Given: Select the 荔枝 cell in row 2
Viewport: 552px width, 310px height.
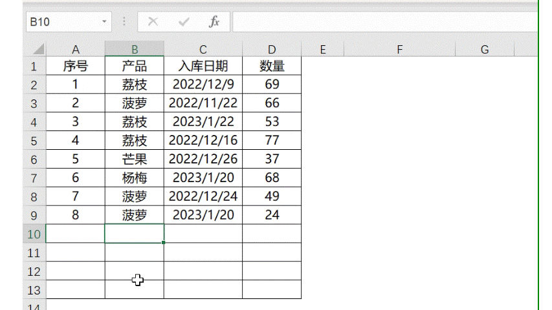Looking at the screenshot, I should (135, 85).
